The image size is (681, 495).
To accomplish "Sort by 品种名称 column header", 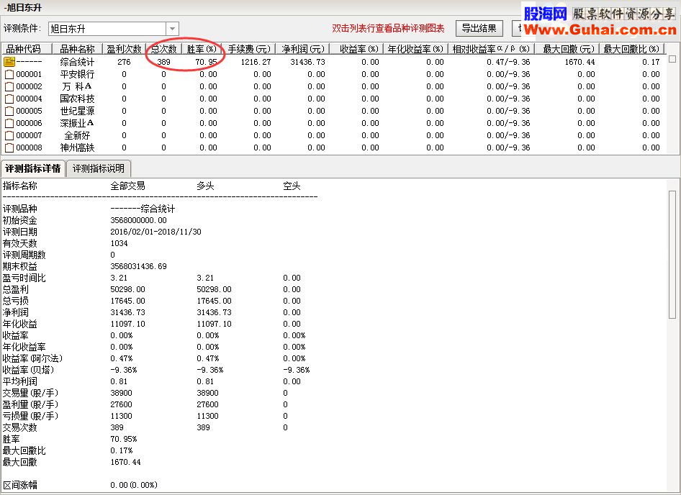I will tap(77, 49).
